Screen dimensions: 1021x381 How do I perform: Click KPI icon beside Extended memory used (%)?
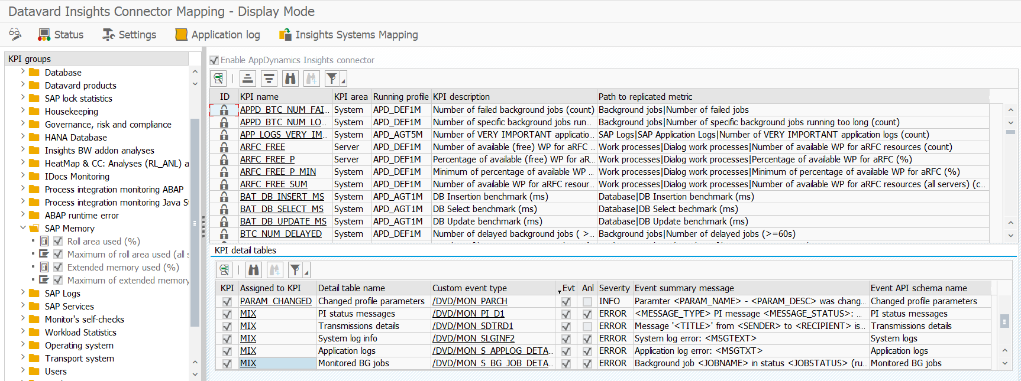coord(44,267)
